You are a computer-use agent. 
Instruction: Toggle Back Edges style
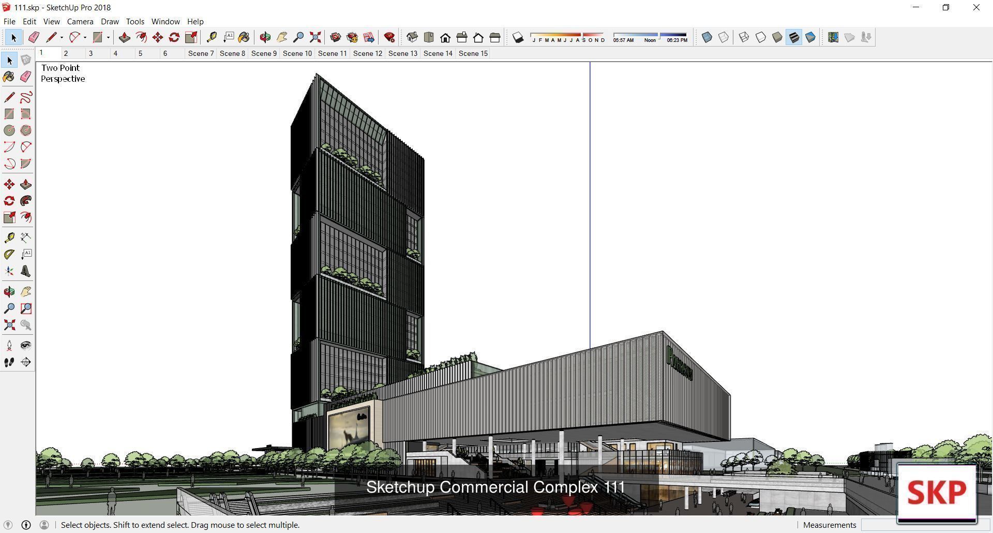[724, 37]
